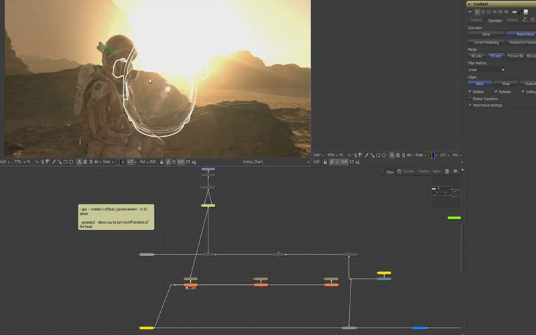Select Corner Positioning operation
The height and width of the screenshot is (335, 536).
(x=486, y=42)
